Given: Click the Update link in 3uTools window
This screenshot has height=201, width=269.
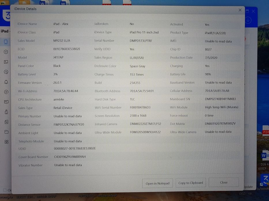Looking at the screenshot, I should click(249, 187).
